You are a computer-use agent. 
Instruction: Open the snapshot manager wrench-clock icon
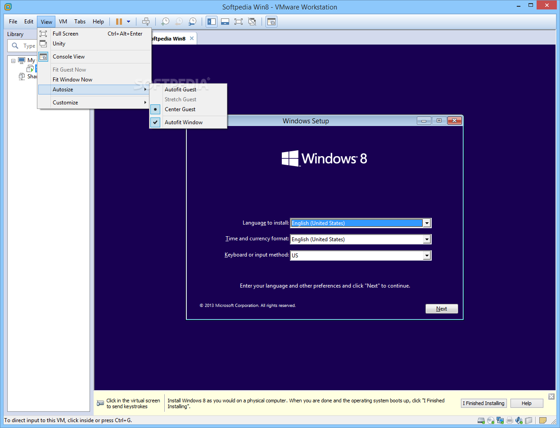192,22
